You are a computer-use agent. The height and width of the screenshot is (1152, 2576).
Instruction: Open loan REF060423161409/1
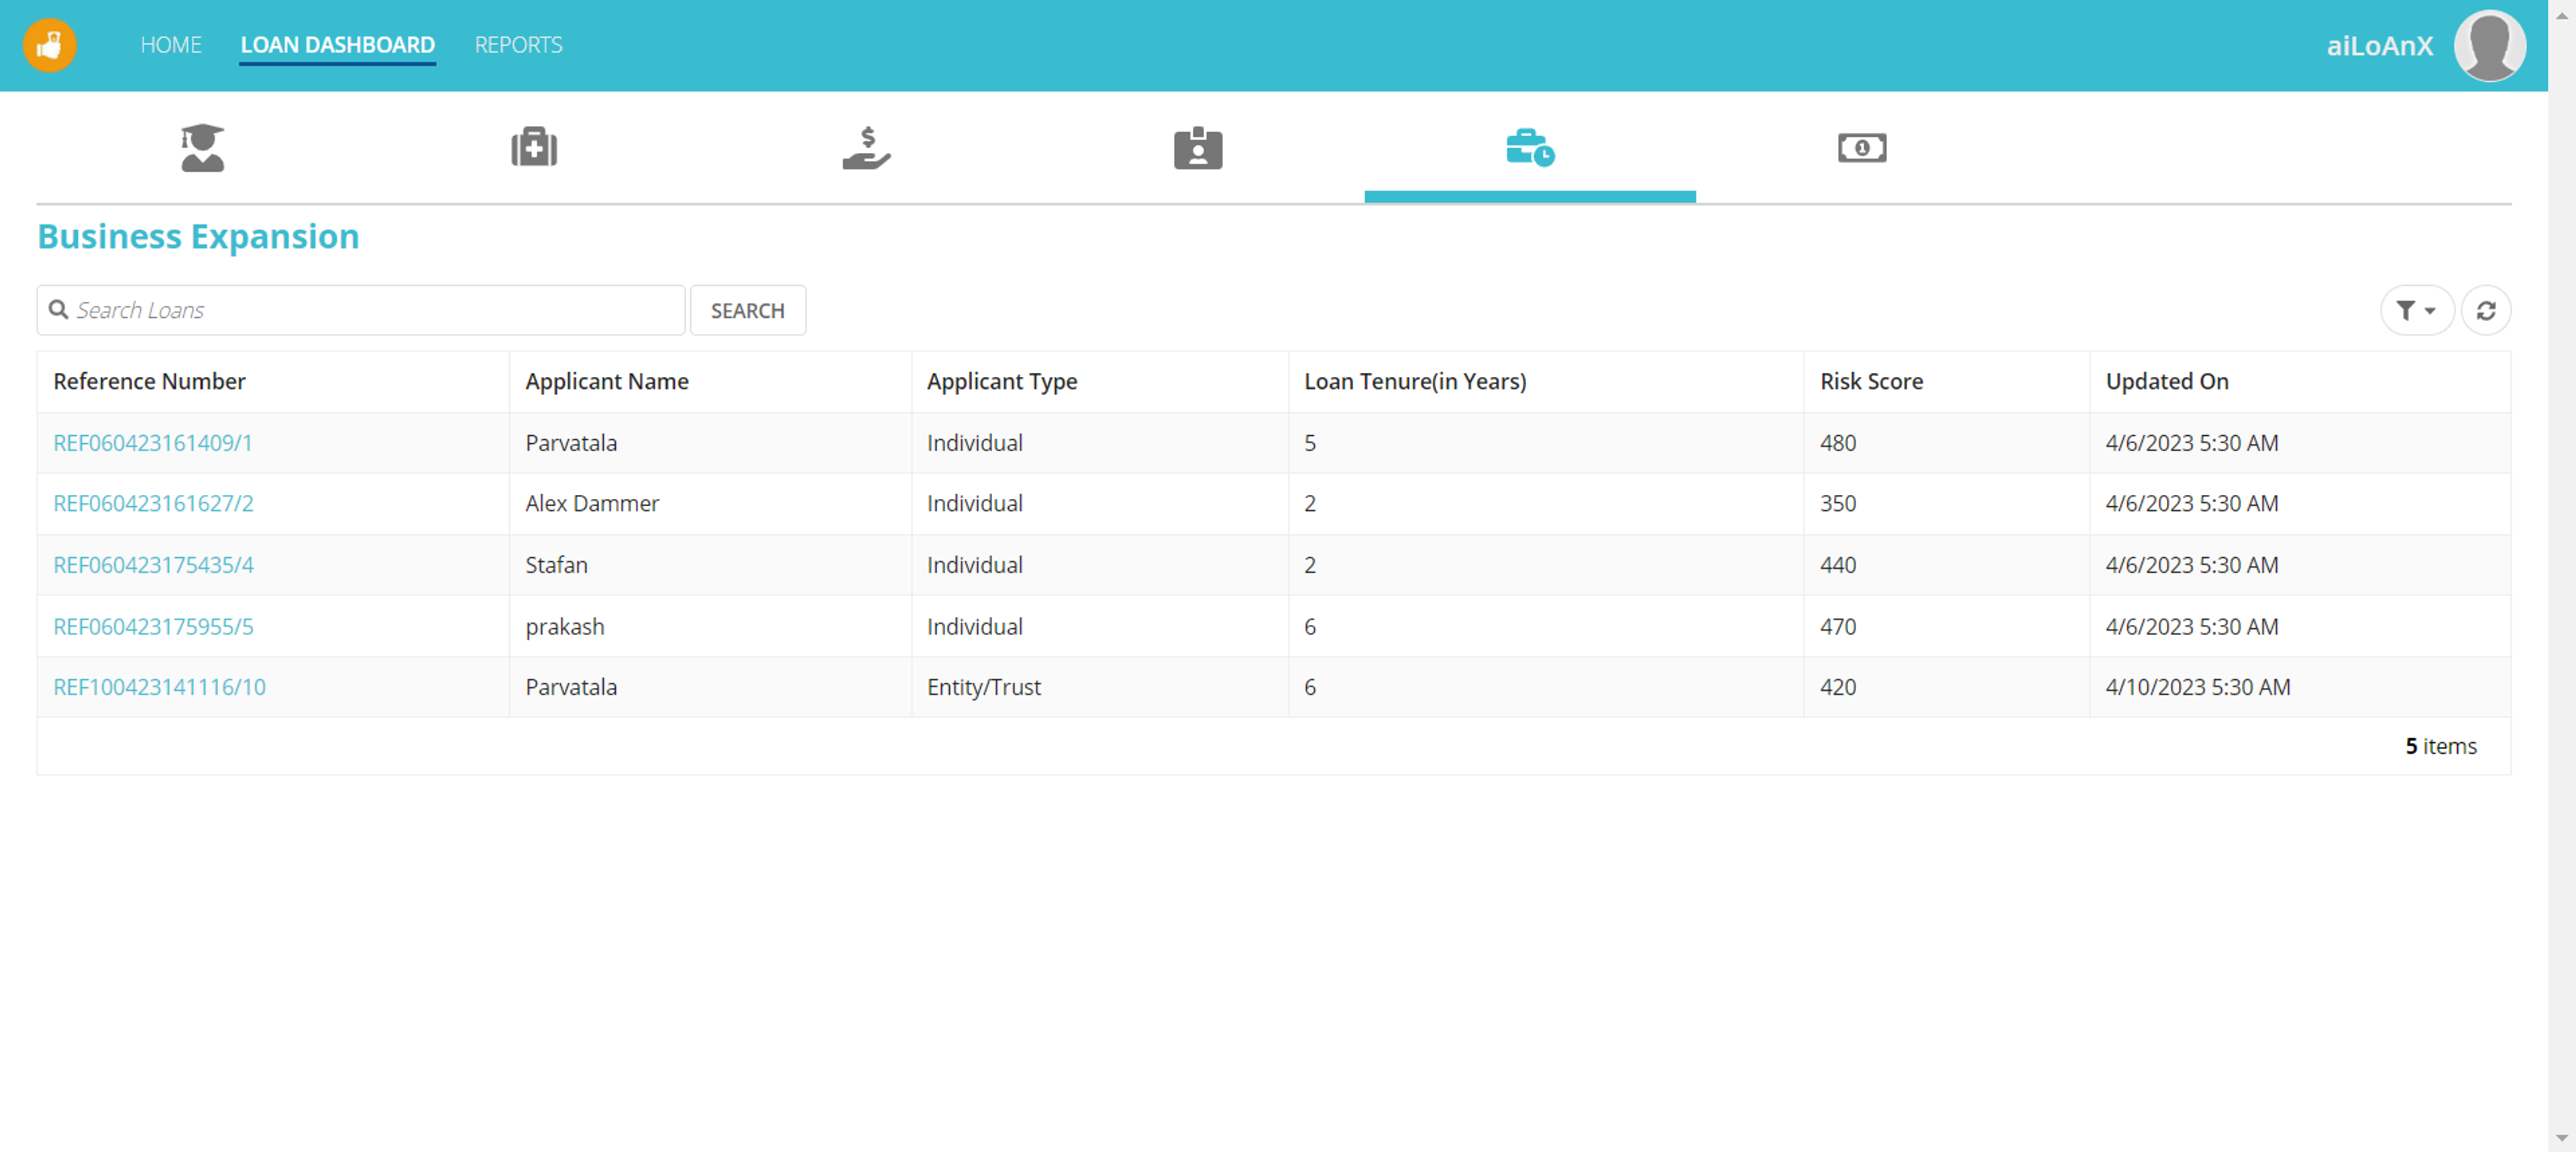click(153, 443)
